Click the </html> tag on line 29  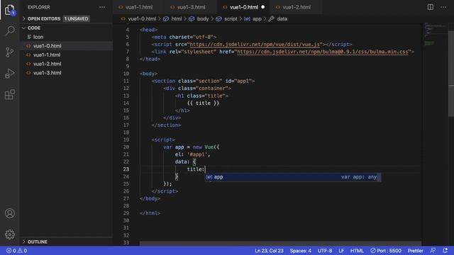tap(150, 213)
